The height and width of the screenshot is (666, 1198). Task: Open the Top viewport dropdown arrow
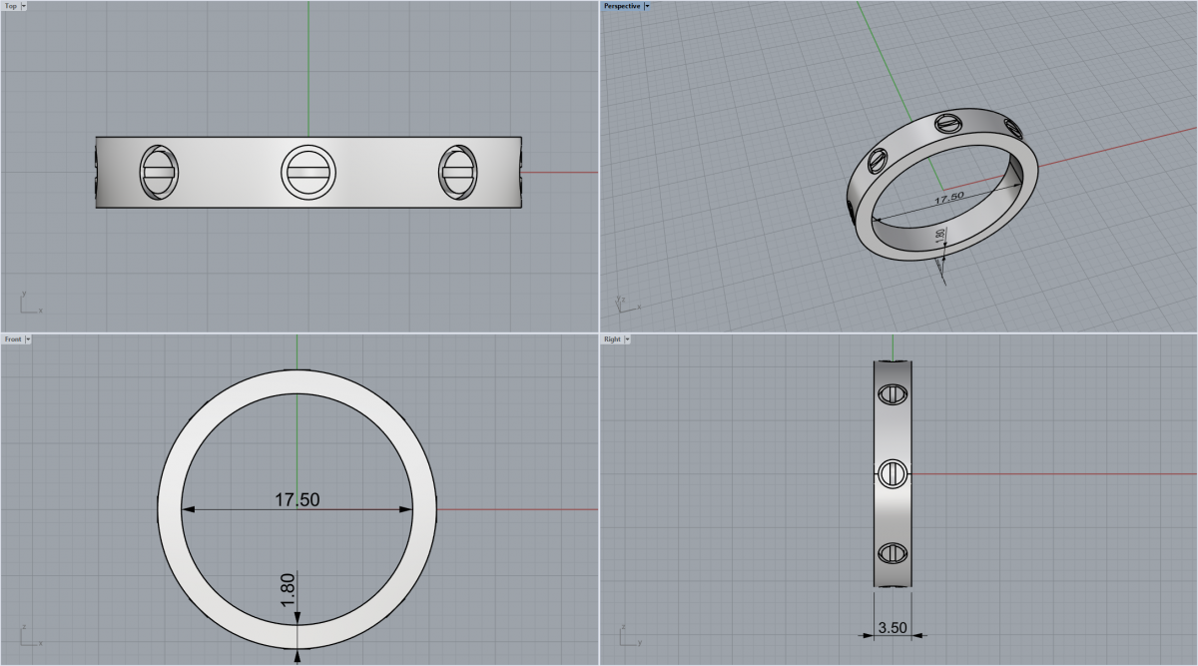pyautogui.click(x=24, y=6)
